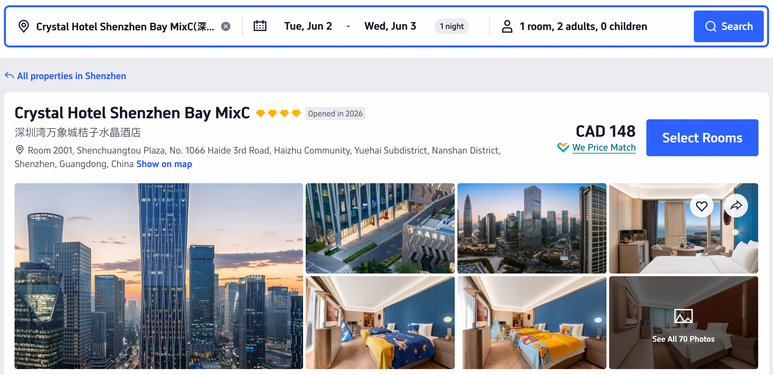The width and height of the screenshot is (773, 375).
Task: Change check-out date Wed, Jun 3
Action: click(x=390, y=26)
